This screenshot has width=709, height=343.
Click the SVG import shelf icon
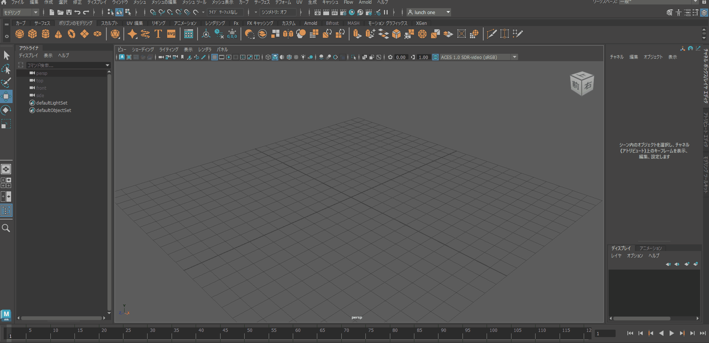pyautogui.click(x=171, y=34)
